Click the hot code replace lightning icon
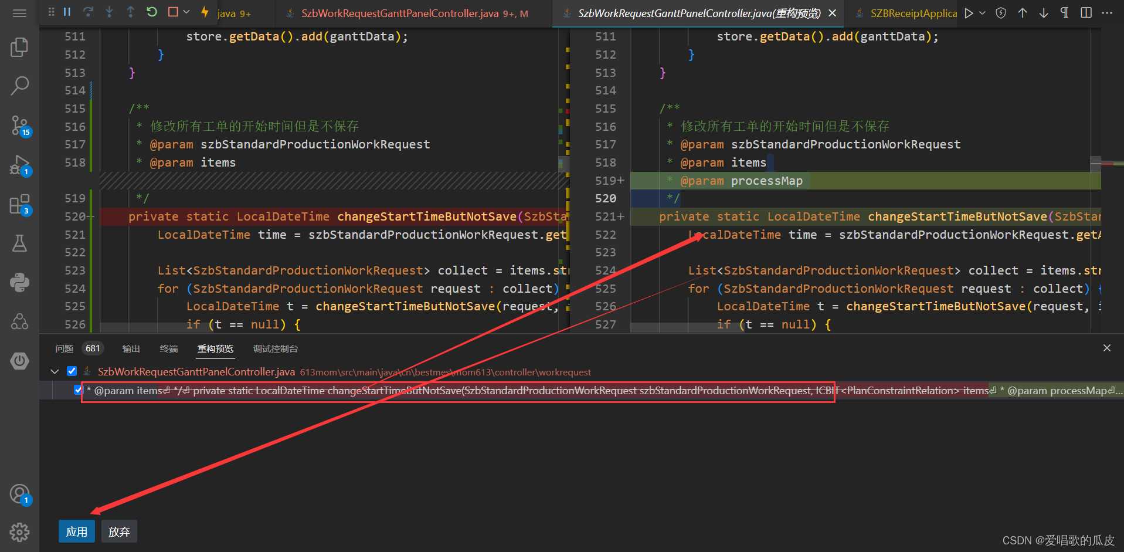 [x=205, y=12]
